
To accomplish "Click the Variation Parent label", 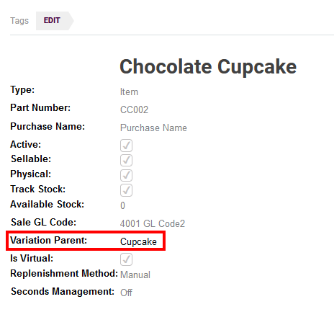I will [49, 240].
